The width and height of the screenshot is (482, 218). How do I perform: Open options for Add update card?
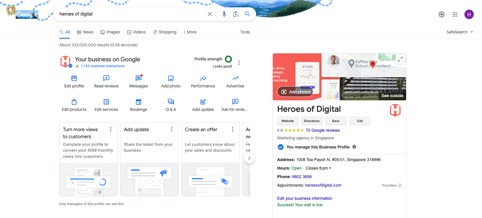[x=172, y=129]
